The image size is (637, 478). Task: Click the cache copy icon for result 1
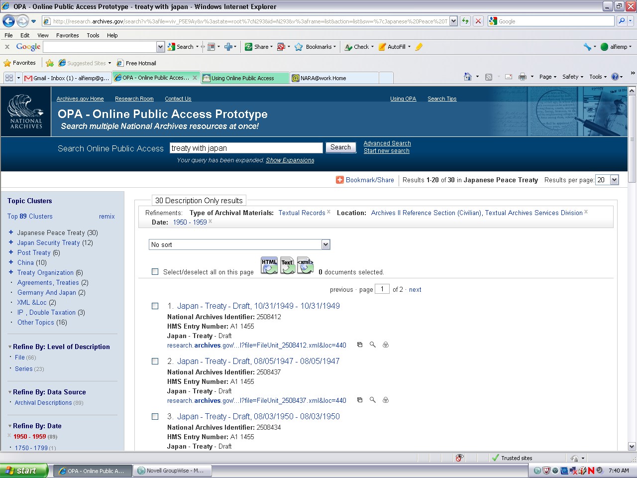coord(360,345)
